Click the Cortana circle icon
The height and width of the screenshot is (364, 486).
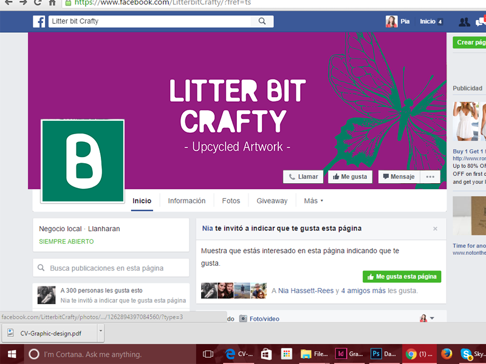pos(34,354)
